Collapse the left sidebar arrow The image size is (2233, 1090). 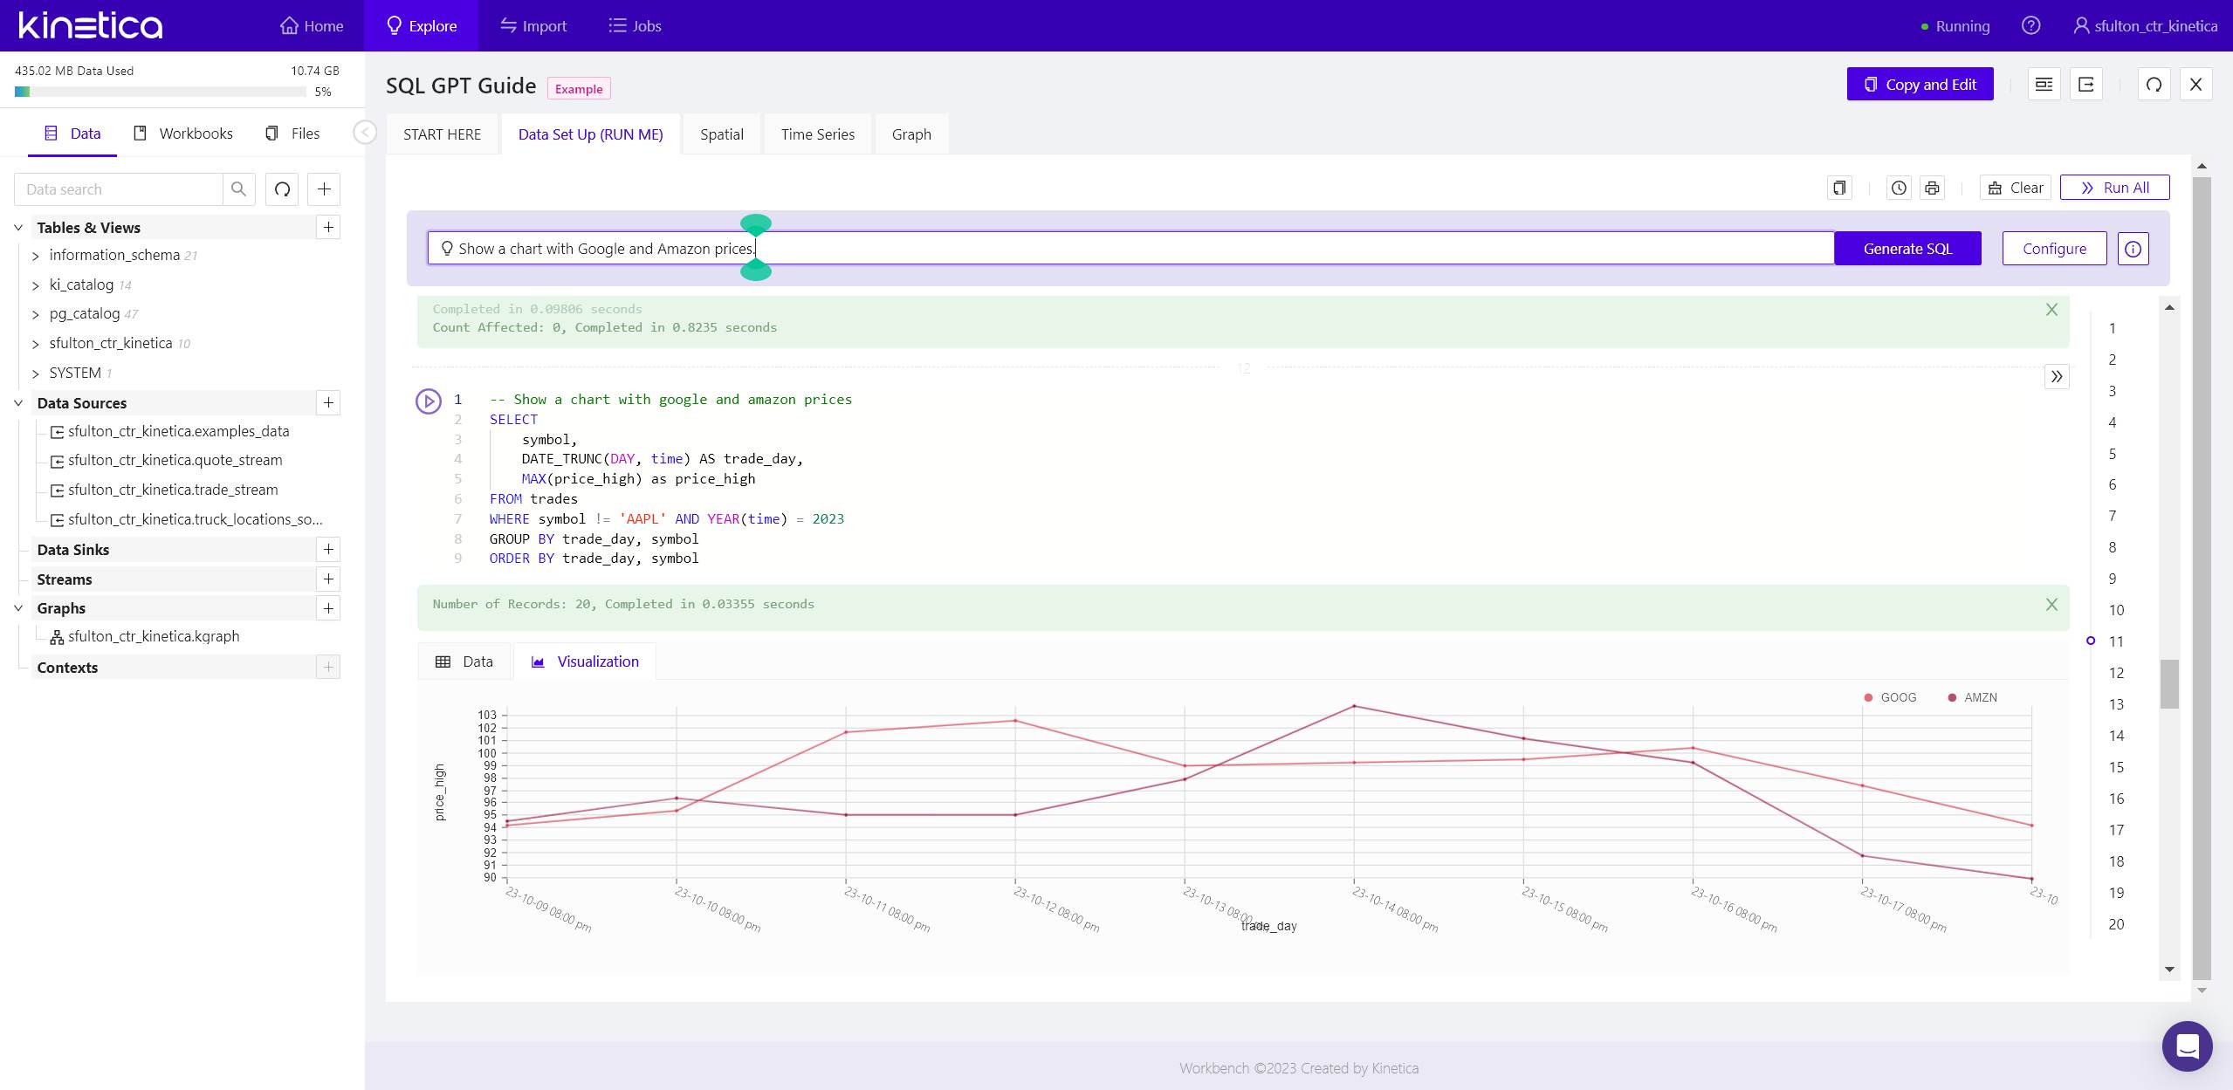tap(365, 133)
